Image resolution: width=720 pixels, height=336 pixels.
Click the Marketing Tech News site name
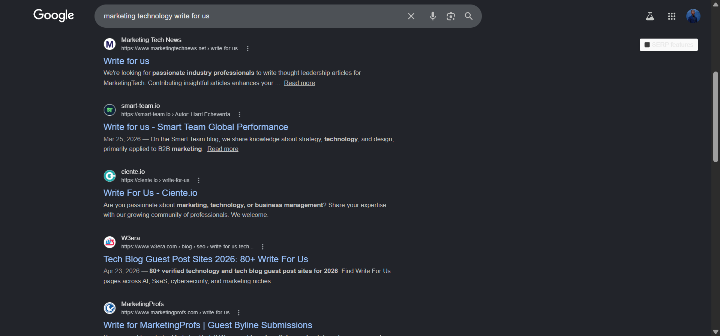(151, 40)
